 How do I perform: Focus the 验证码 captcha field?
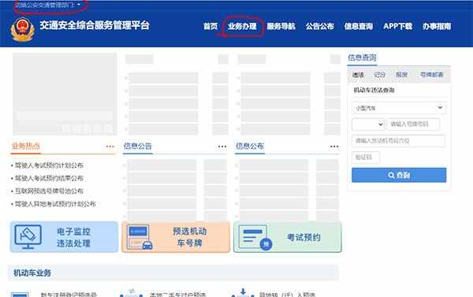pos(366,158)
